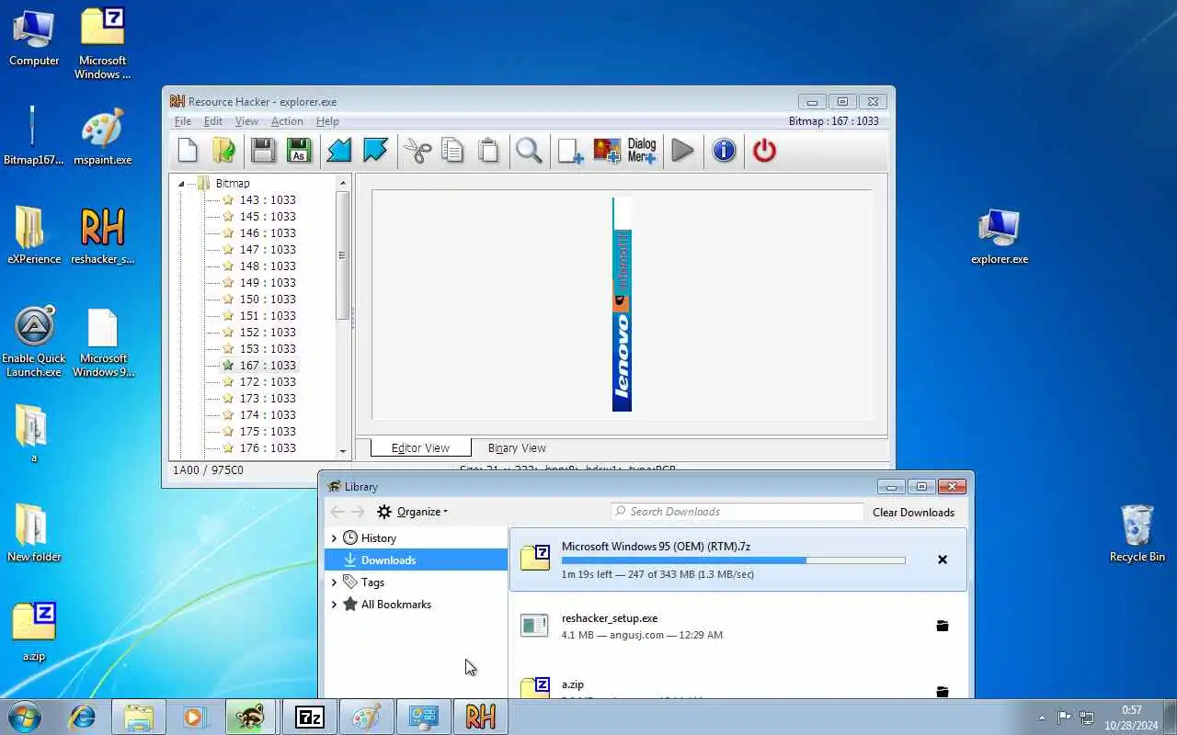Click the up-left blue arrow toolbar icon
This screenshot has width=1177, height=735.
click(x=375, y=151)
